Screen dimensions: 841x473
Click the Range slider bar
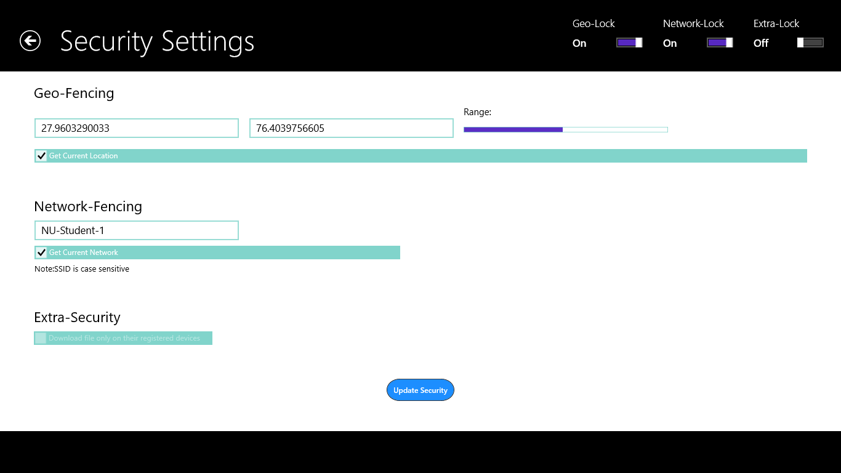coord(566,129)
